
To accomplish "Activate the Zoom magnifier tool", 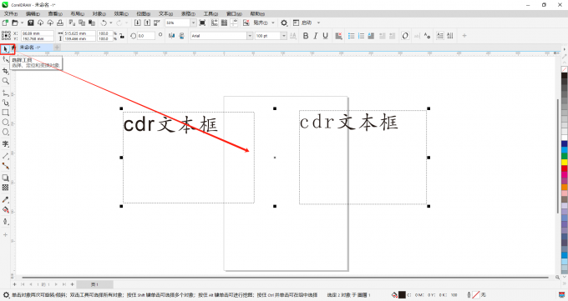I will pos(6,81).
